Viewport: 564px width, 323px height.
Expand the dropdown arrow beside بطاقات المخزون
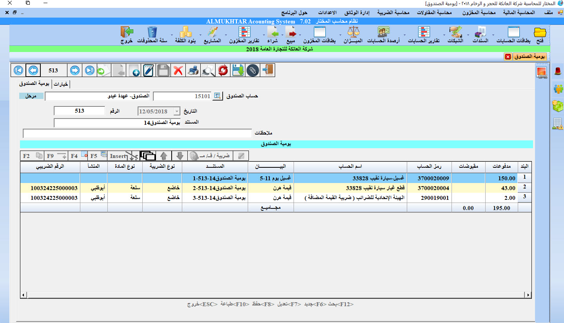point(300,41)
